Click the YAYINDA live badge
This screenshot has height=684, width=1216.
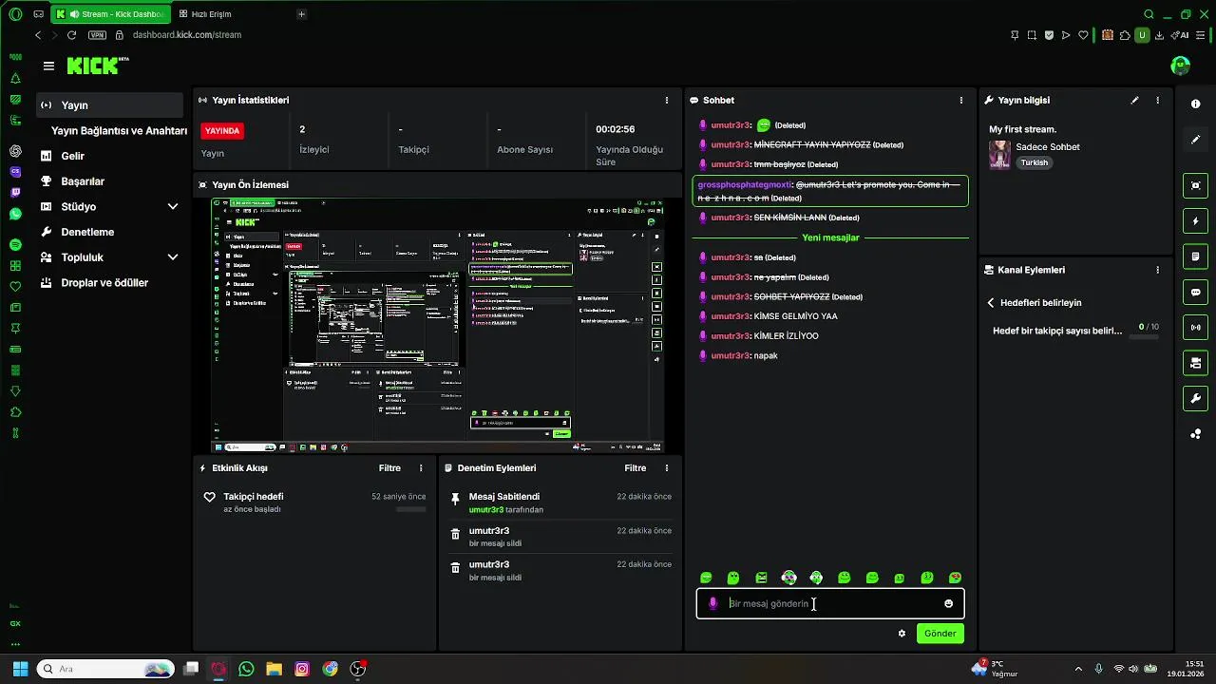[x=222, y=131]
